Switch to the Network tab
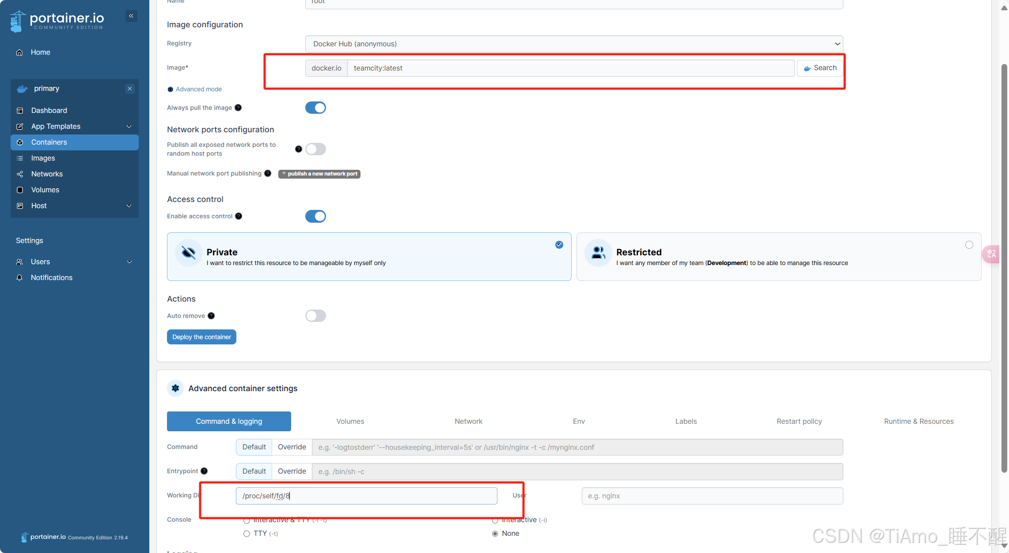 [469, 421]
